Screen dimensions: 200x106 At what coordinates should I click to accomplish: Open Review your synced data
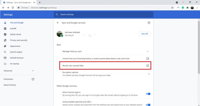pos(105,66)
